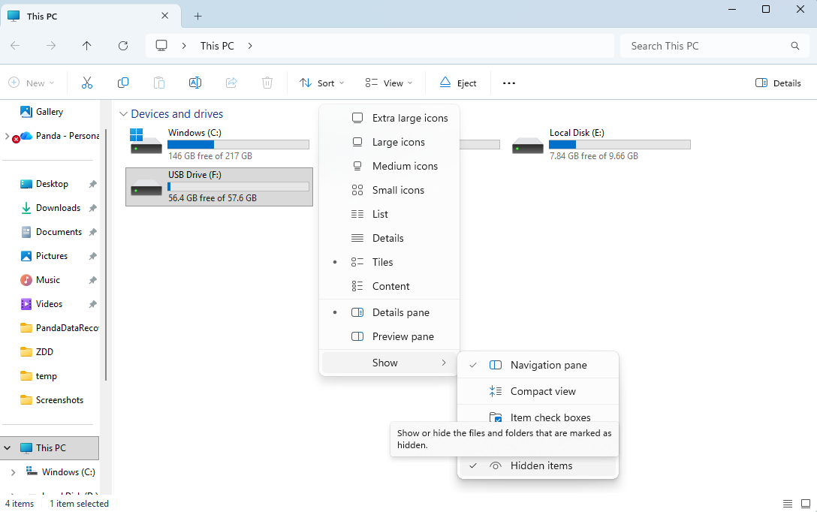Click the Paste icon
This screenshot has height=512, width=817.
click(x=159, y=83)
